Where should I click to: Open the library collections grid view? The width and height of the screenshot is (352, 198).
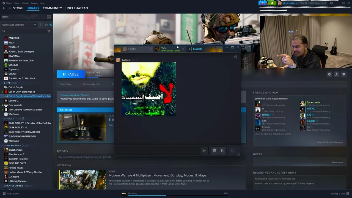49,17
